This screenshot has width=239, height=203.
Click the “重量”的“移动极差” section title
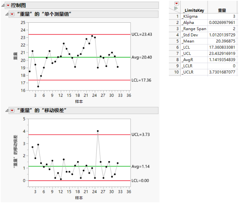point(42,111)
